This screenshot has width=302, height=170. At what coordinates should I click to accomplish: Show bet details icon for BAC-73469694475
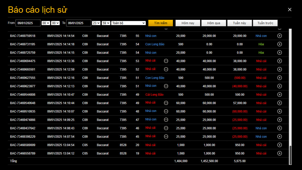(x=166, y=61)
